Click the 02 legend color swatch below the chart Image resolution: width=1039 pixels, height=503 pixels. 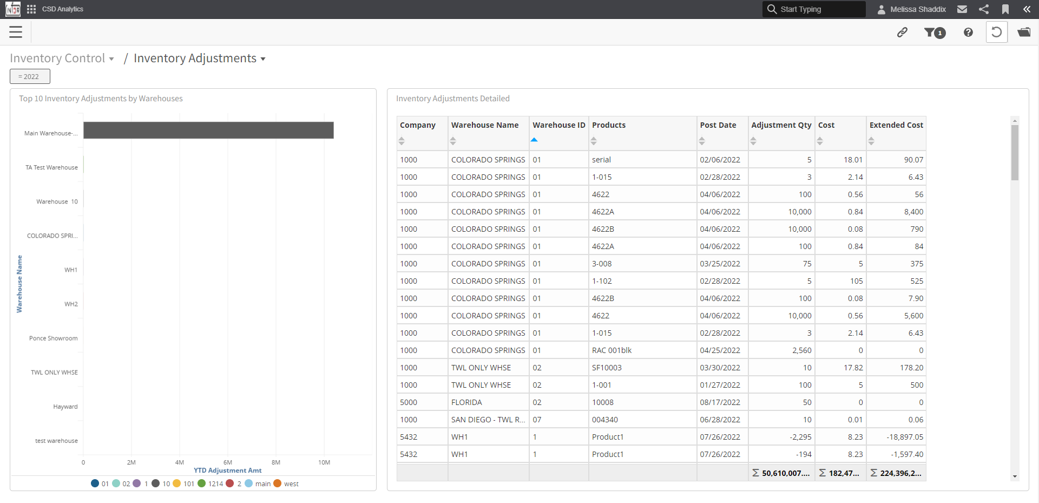click(x=117, y=484)
